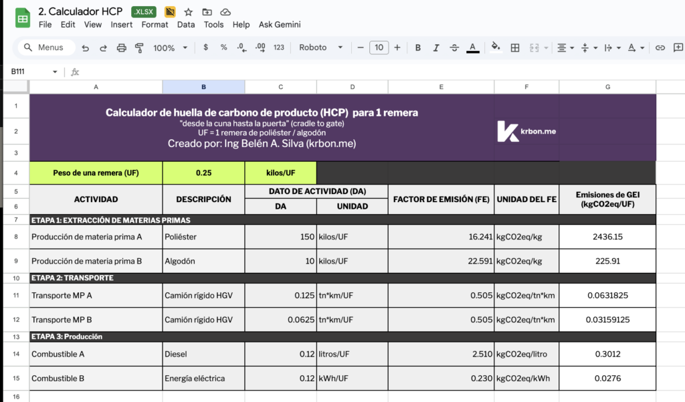Viewport: 685px width, 402px height.
Task: Star the Calculador HCP document
Action: (188, 11)
